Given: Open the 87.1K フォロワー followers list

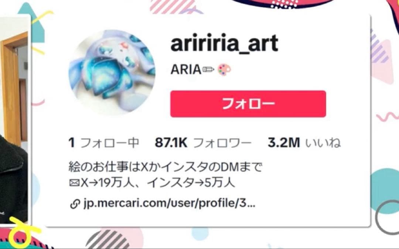Looking at the screenshot, I should tap(203, 142).
